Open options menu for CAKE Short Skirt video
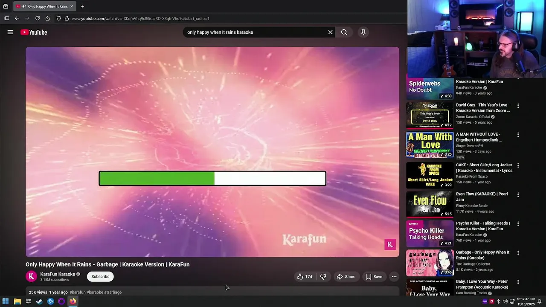This screenshot has width=546, height=307. click(x=518, y=165)
